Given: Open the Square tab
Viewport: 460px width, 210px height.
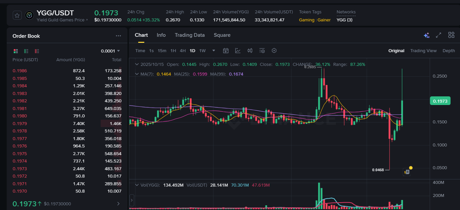Looking at the screenshot, I should (222, 35).
